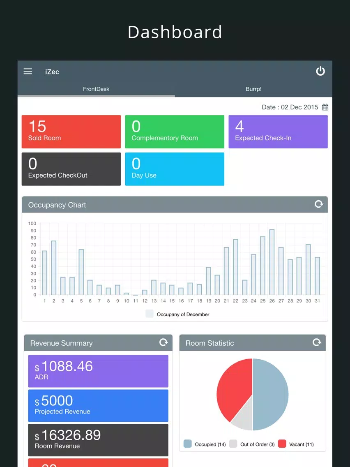Open the hamburger navigation menu
Viewport: 350px width, 467px height.
[x=28, y=72]
